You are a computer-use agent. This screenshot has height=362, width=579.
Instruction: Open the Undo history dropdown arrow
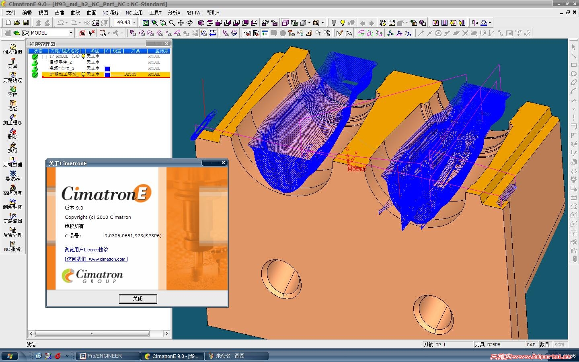tap(66, 23)
